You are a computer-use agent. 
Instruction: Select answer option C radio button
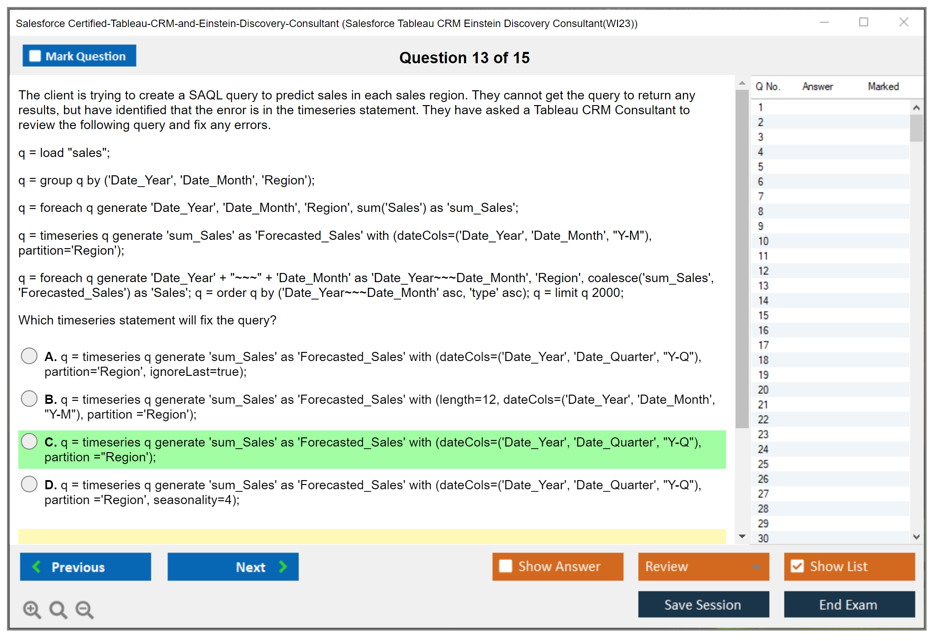tap(29, 441)
